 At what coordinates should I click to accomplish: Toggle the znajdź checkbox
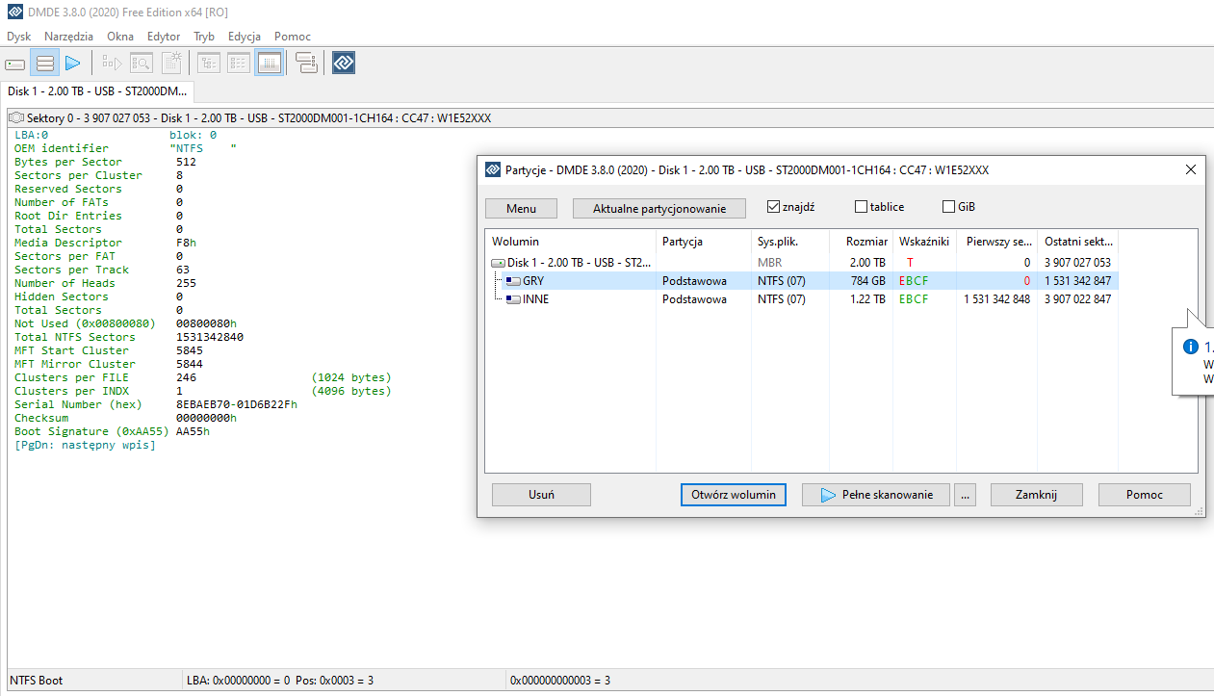pyautogui.click(x=773, y=207)
